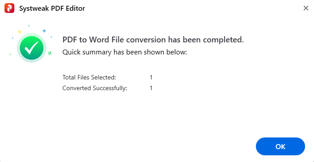
Task: Click the light blue dot right of checkmark
Action: (51, 37)
